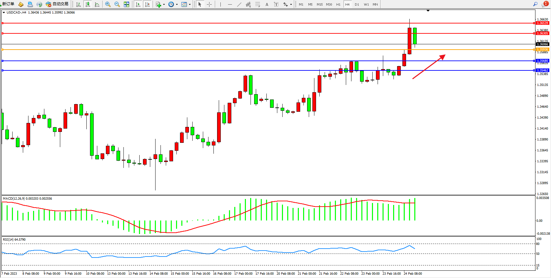Open the periods clock dropdown arrow
Image resolution: width=551 pixels, height=278 pixels.
click(177, 5)
